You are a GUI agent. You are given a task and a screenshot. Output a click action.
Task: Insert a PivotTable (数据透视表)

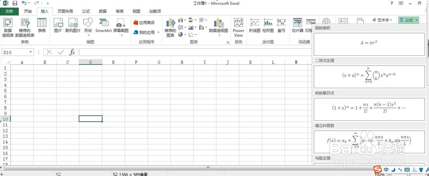coord(8,27)
